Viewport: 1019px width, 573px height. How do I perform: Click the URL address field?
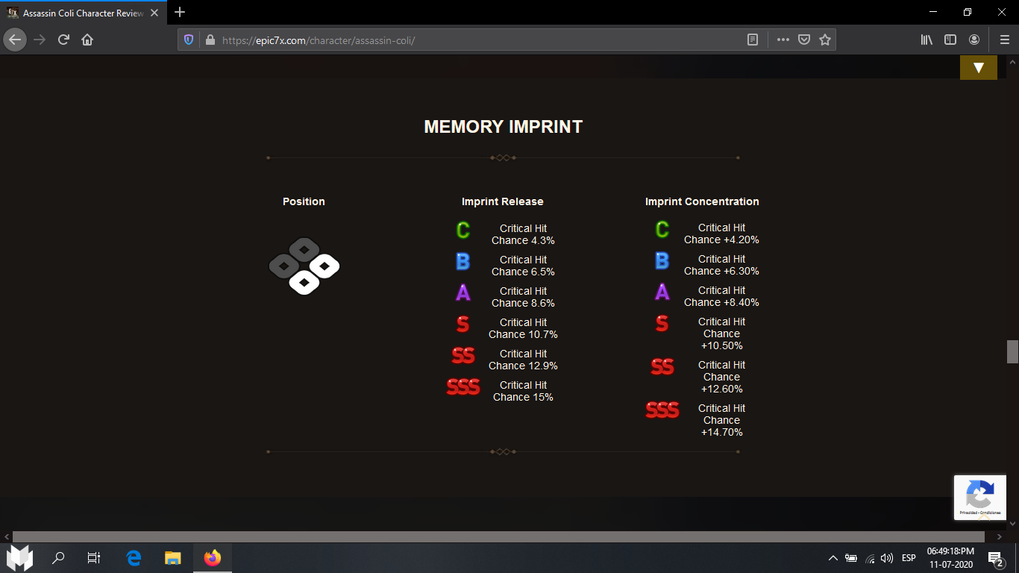477,40
